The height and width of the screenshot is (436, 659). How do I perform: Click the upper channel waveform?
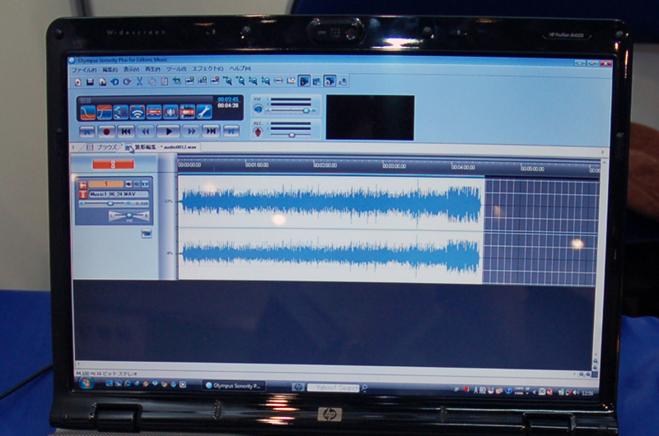tap(331, 202)
